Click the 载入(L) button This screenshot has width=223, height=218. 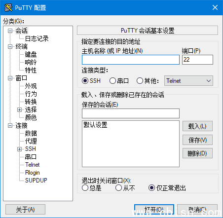197,126
